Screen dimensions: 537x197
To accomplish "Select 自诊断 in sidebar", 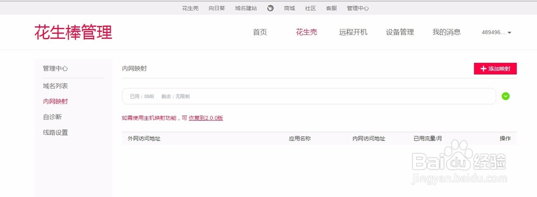I will click(53, 117).
